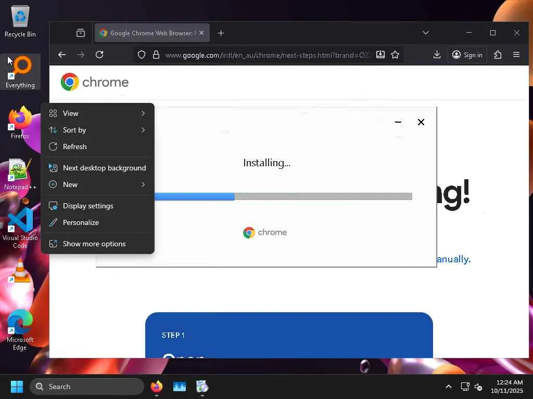Click the blue installation progress bar
Image resolution: width=533 pixels, height=399 pixels.
(x=194, y=196)
